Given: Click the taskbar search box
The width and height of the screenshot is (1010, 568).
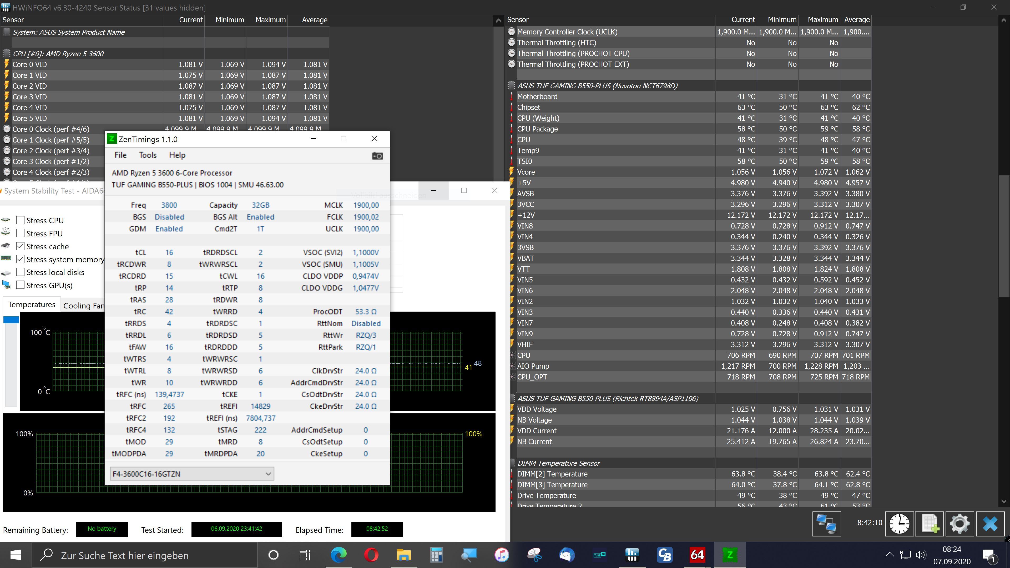Looking at the screenshot, I should tap(145, 555).
